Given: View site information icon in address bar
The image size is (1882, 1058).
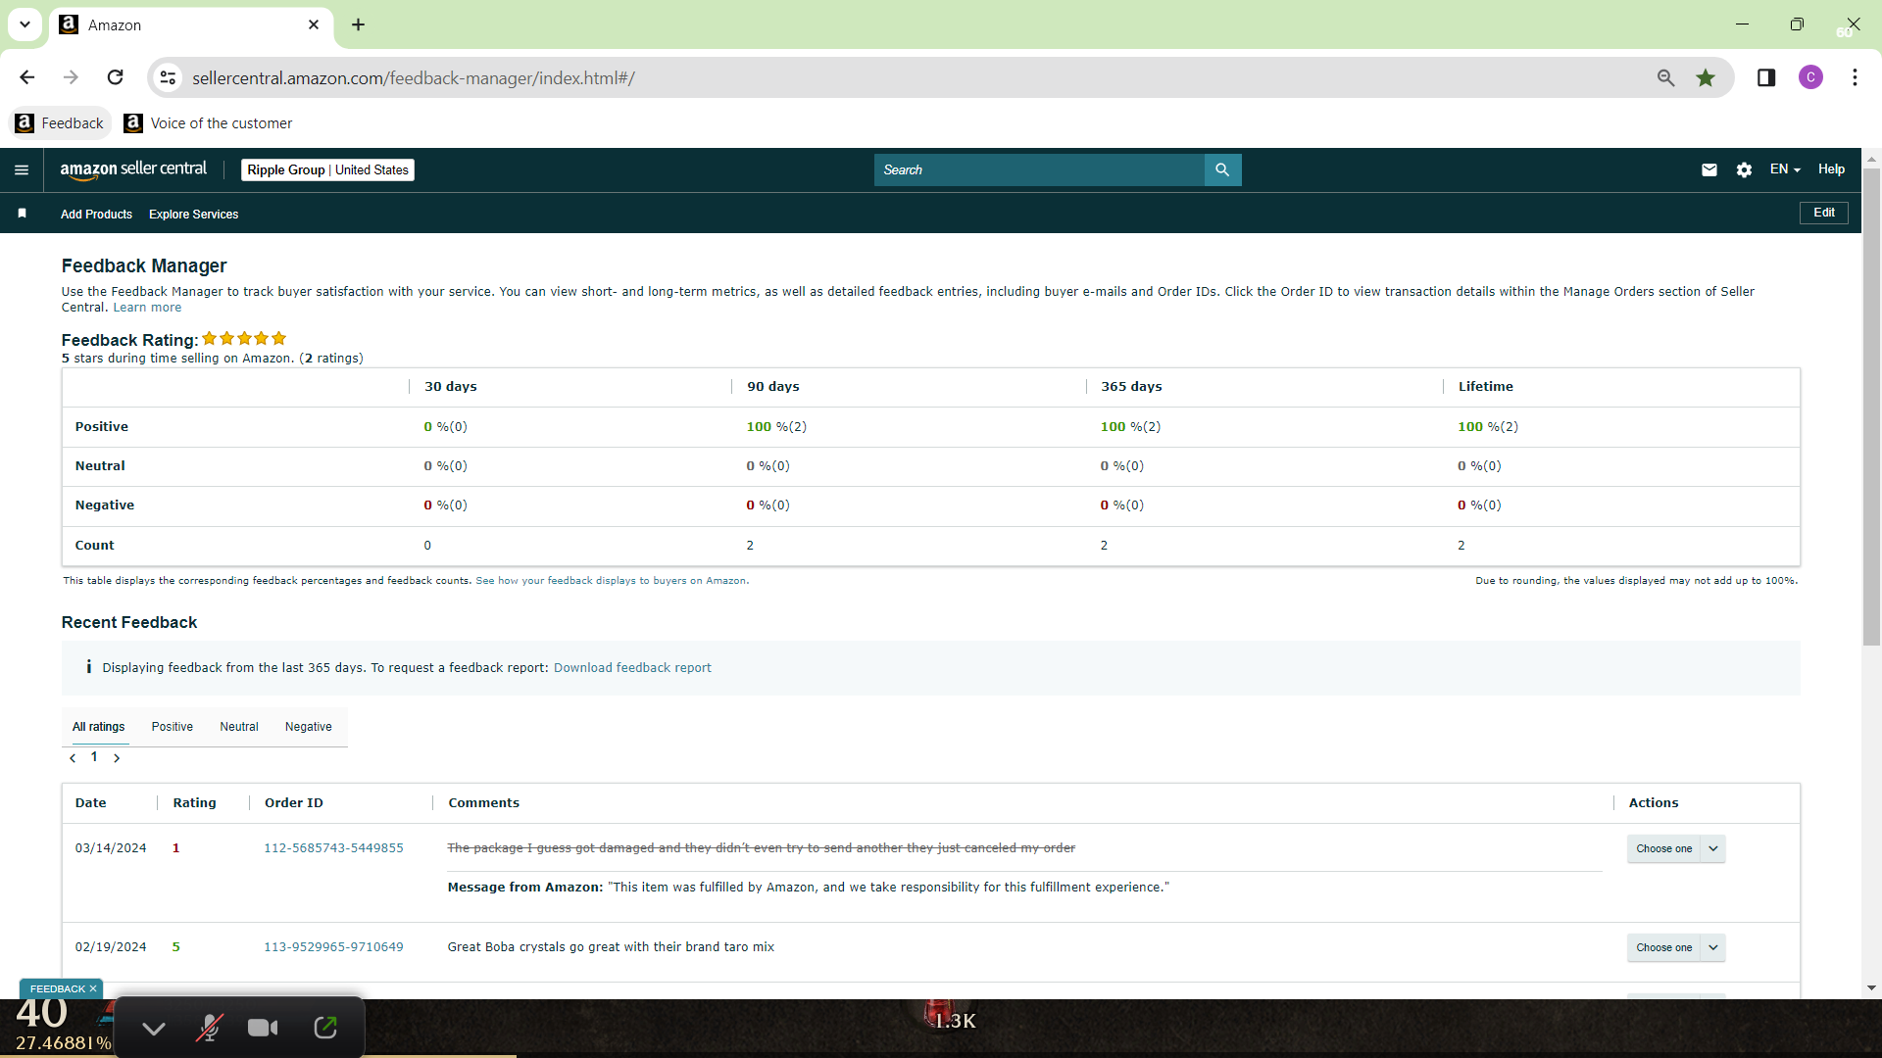Looking at the screenshot, I should tap(169, 77).
